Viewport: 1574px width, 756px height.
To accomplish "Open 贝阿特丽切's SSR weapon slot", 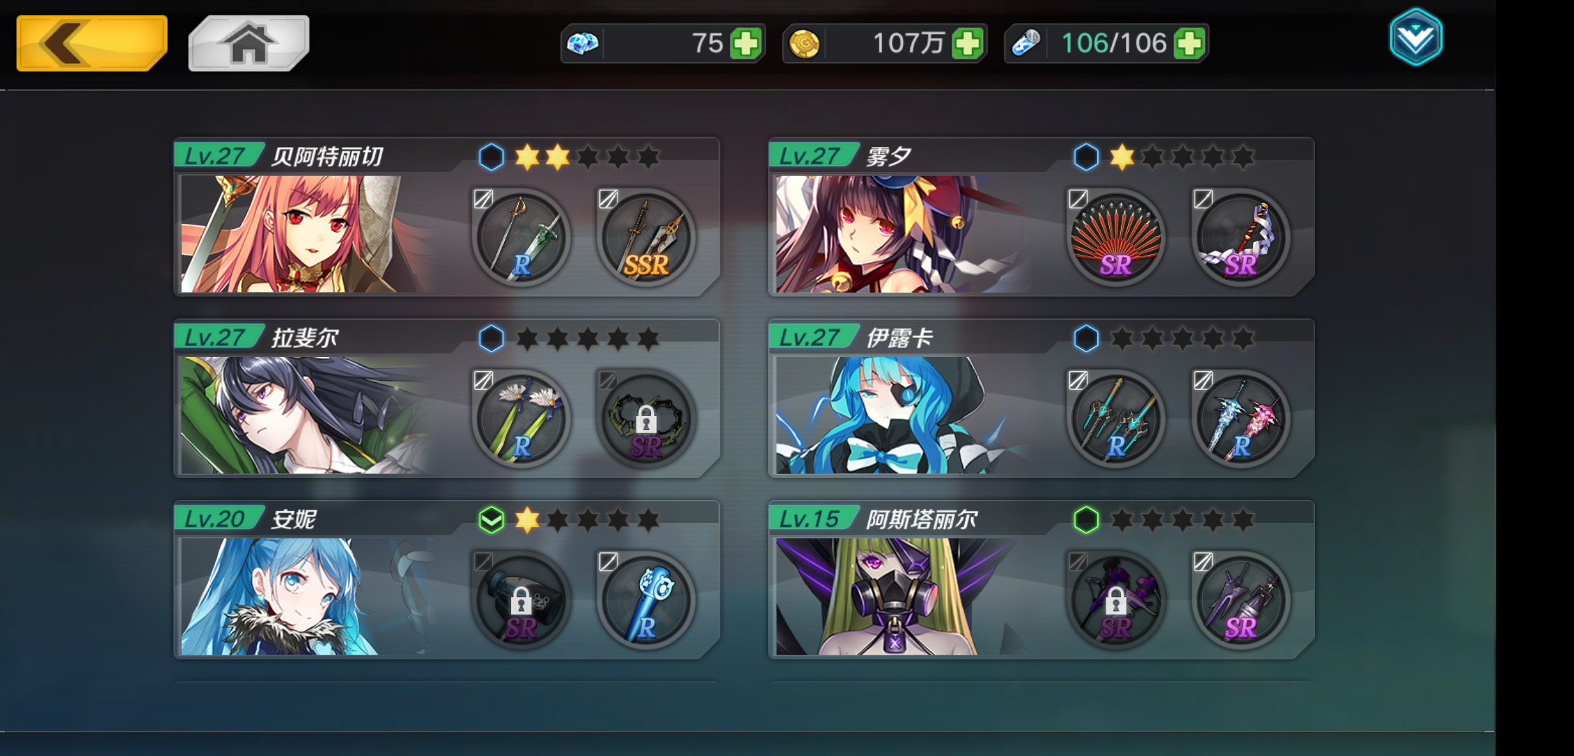I will (646, 238).
